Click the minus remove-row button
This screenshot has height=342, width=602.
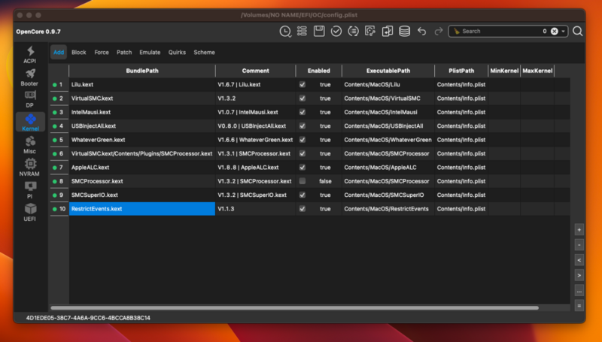[579, 244]
